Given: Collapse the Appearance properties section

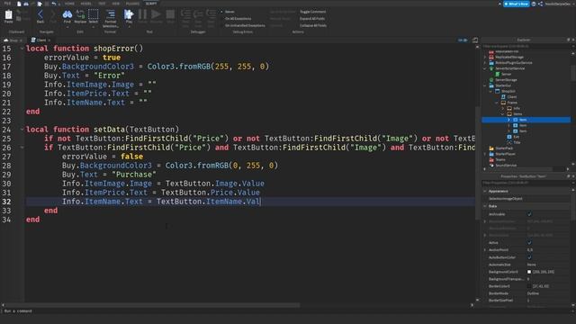Looking at the screenshot, I should pyautogui.click(x=485, y=191).
